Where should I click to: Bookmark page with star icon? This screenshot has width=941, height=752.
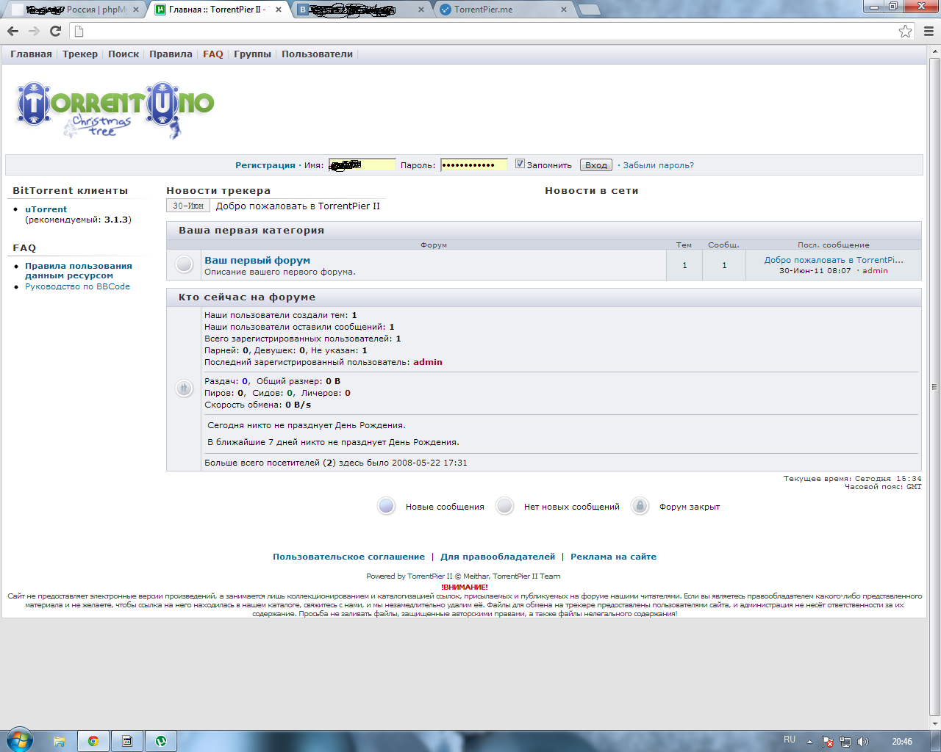point(905,31)
